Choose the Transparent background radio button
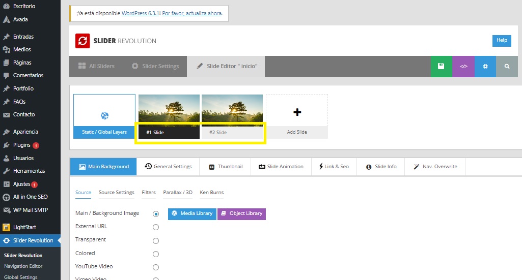This screenshot has height=280, width=522. pyautogui.click(x=156, y=240)
